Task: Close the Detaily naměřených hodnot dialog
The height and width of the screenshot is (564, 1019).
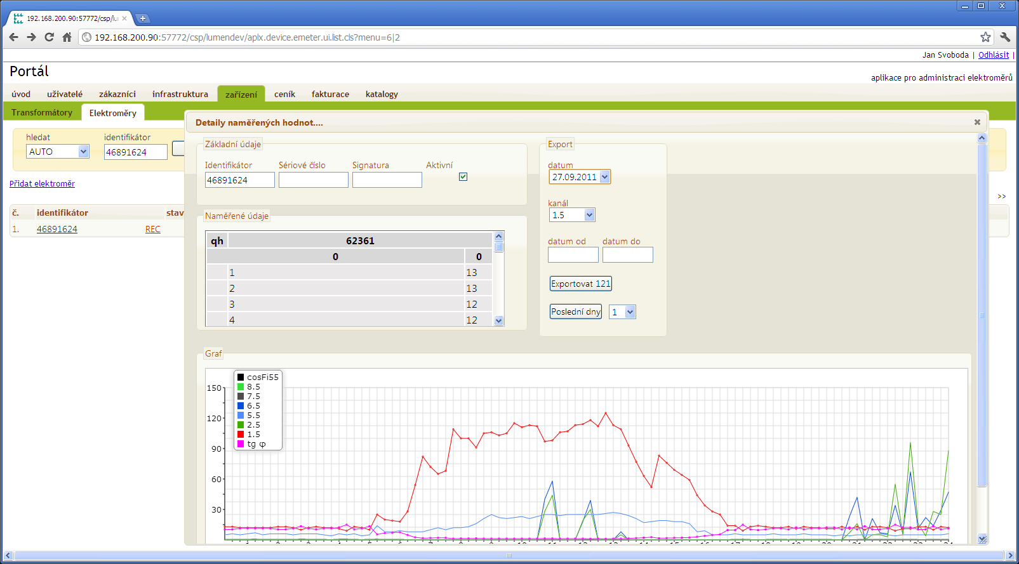Action: pyautogui.click(x=977, y=122)
